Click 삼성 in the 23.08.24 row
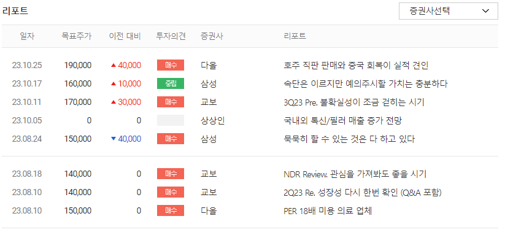Viewport: 505px width, 235px height. tap(209, 139)
